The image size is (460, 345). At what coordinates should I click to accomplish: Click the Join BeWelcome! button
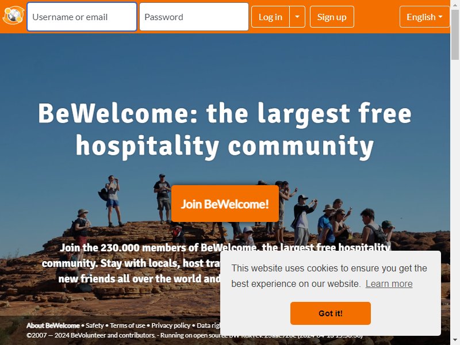(x=225, y=204)
